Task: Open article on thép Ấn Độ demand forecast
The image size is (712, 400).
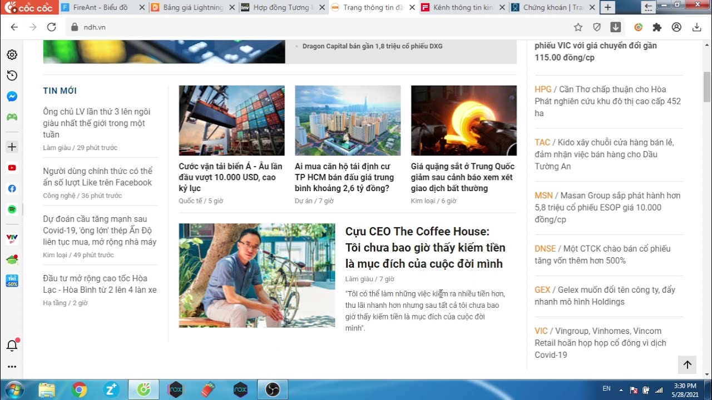Action: tap(100, 231)
